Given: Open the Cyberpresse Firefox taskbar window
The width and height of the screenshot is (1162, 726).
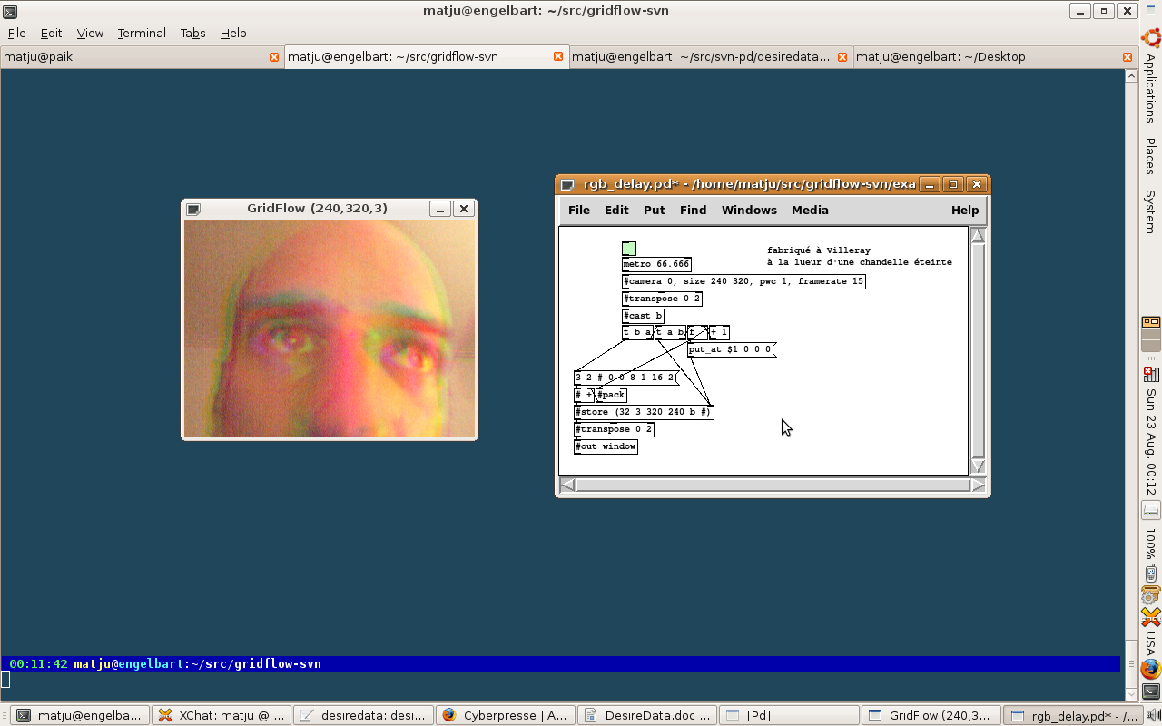Looking at the screenshot, I should tap(507, 715).
